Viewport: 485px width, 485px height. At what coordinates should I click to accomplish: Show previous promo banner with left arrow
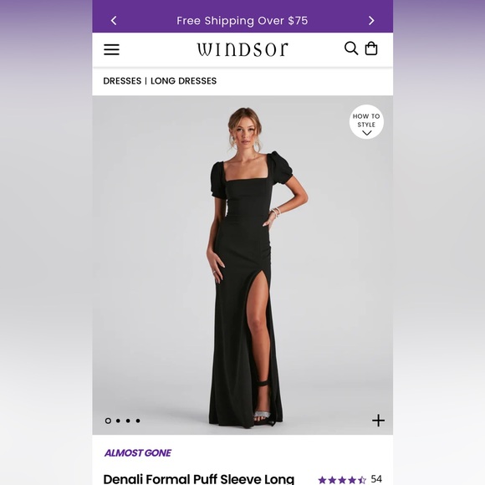click(114, 21)
